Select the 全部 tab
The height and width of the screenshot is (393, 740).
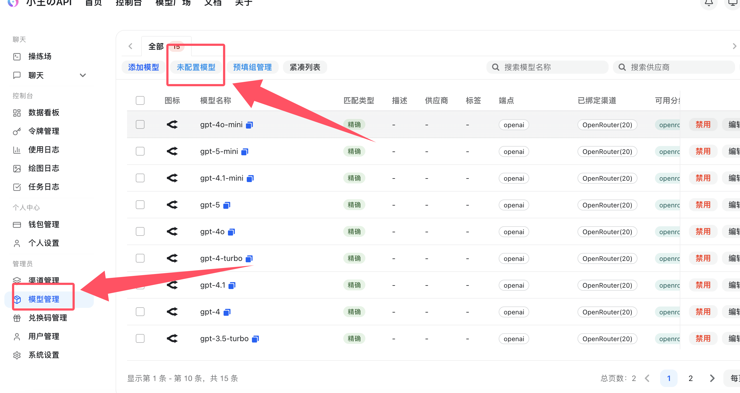click(166, 46)
